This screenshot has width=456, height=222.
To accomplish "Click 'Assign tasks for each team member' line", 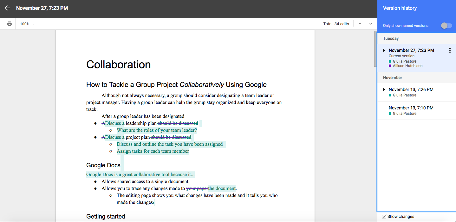I will point(153,151).
